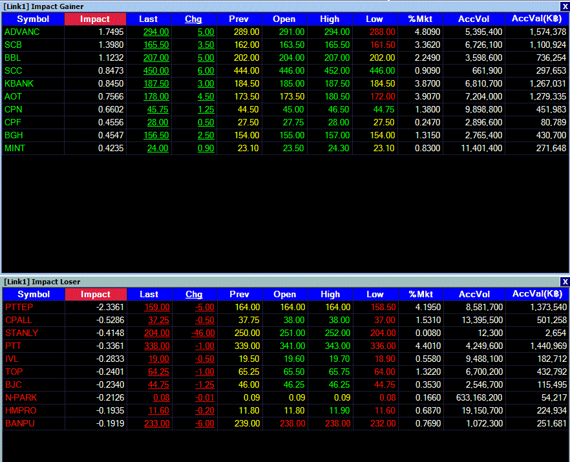Select HMPRO symbol row

21,411
